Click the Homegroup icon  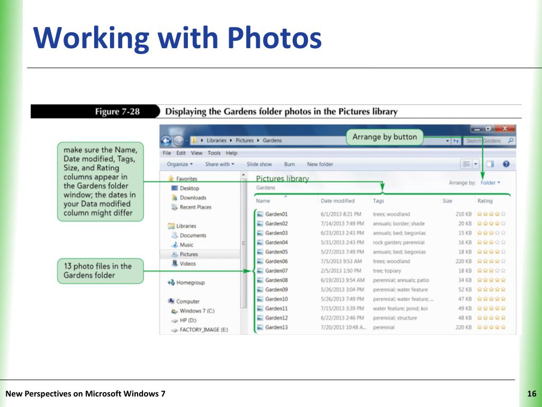point(171,282)
